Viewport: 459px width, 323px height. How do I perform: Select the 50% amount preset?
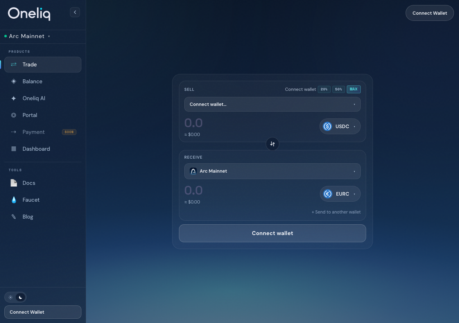coord(339,89)
